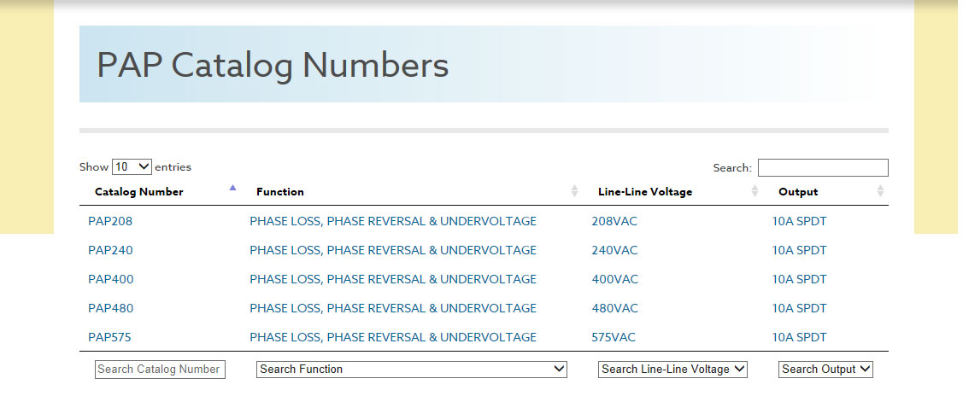Image resolution: width=963 pixels, height=396 pixels.
Task: Click the 240VAC voltage cell
Action: point(614,250)
